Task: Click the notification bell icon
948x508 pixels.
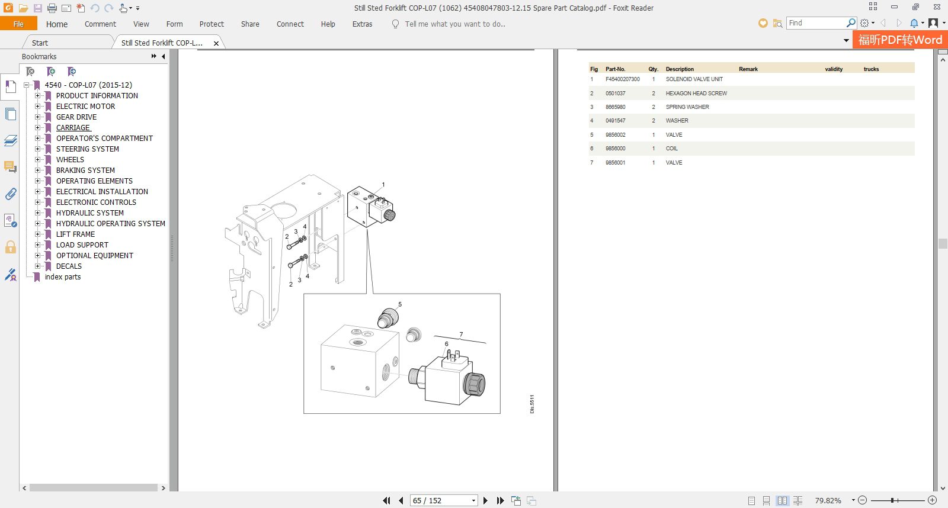Action: click(914, 23)
